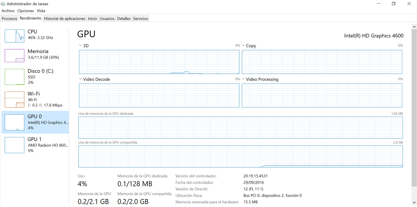
Task: Open the Archivo menu
Action: click(x=8, y=11)
